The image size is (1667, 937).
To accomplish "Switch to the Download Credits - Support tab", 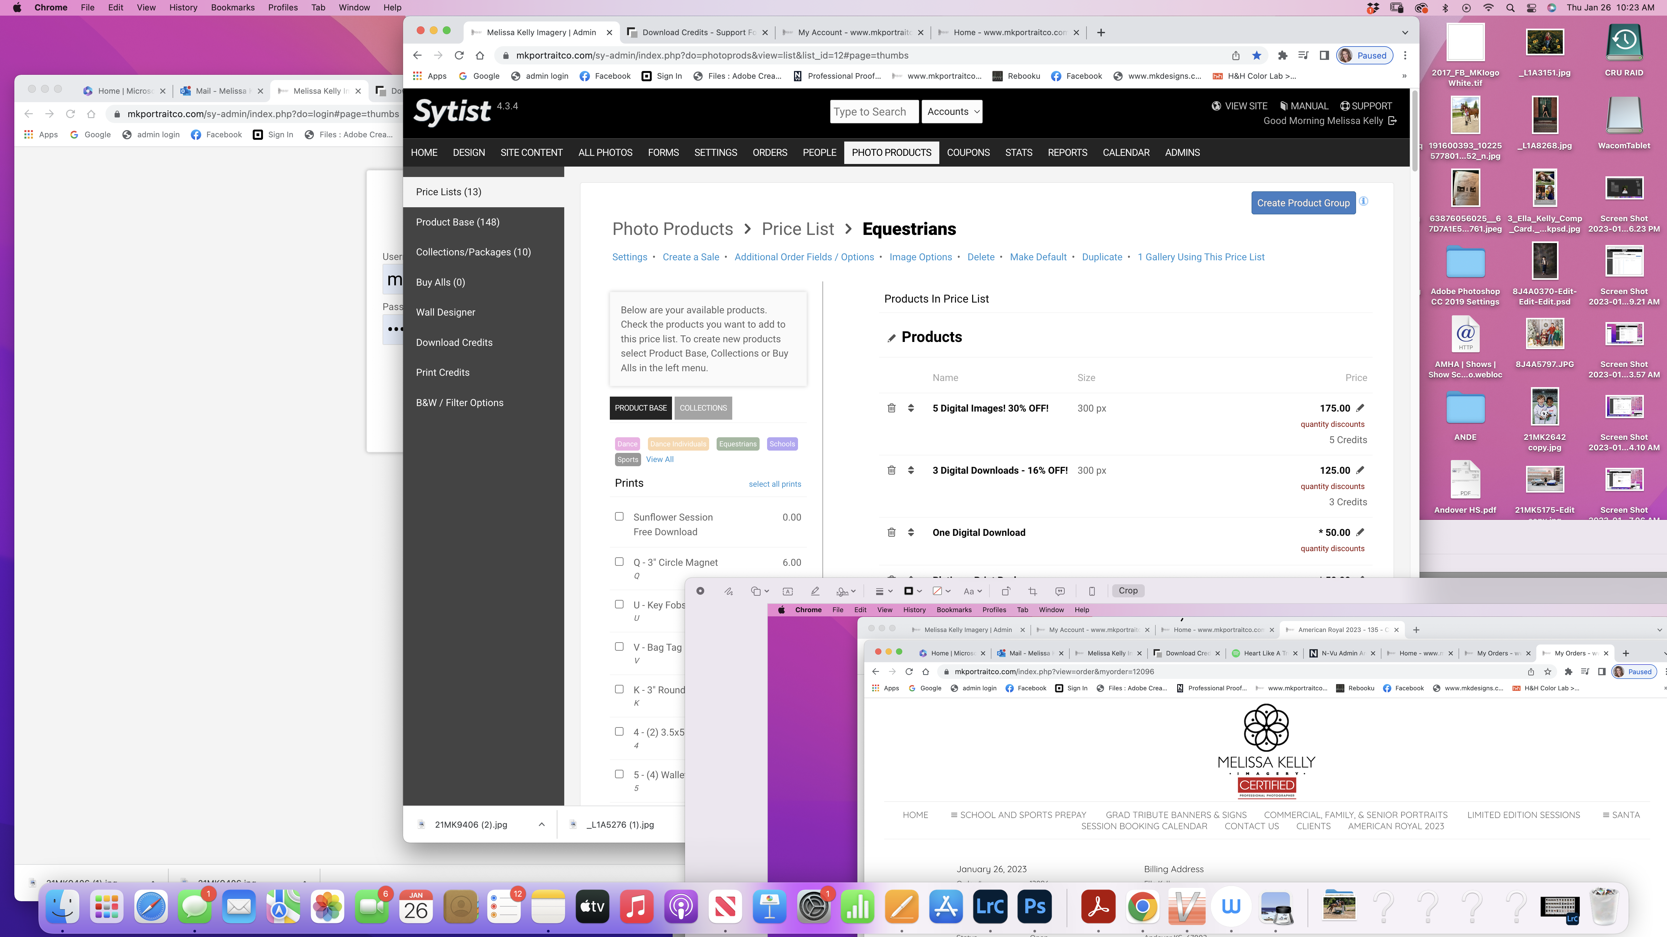I will (698, 32).
